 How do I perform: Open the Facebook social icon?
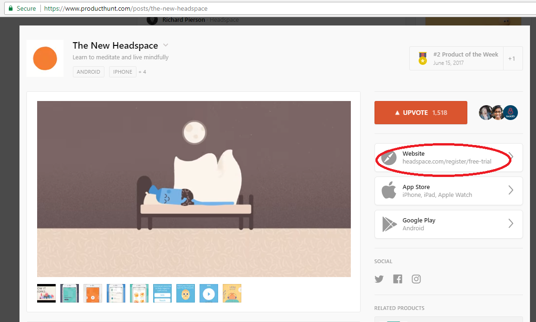(398, 279)
